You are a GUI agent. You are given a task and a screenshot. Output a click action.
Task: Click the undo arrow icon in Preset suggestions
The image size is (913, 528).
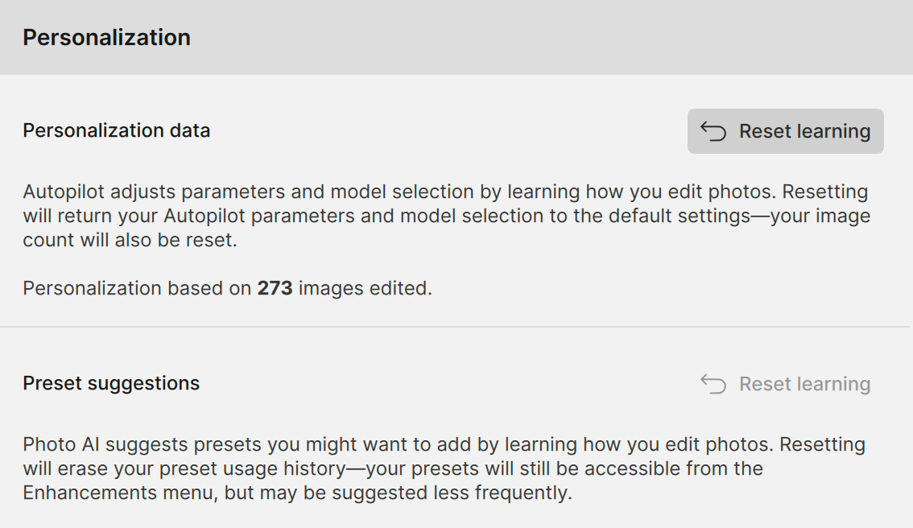pos(713,384)
